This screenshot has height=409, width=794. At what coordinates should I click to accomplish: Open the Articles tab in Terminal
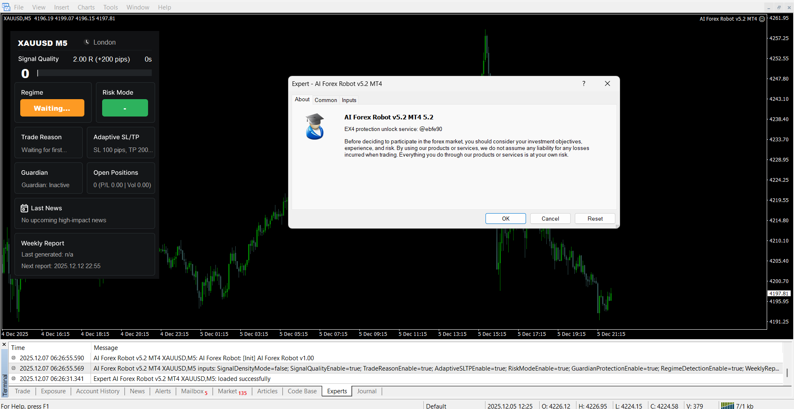(267, 391)
